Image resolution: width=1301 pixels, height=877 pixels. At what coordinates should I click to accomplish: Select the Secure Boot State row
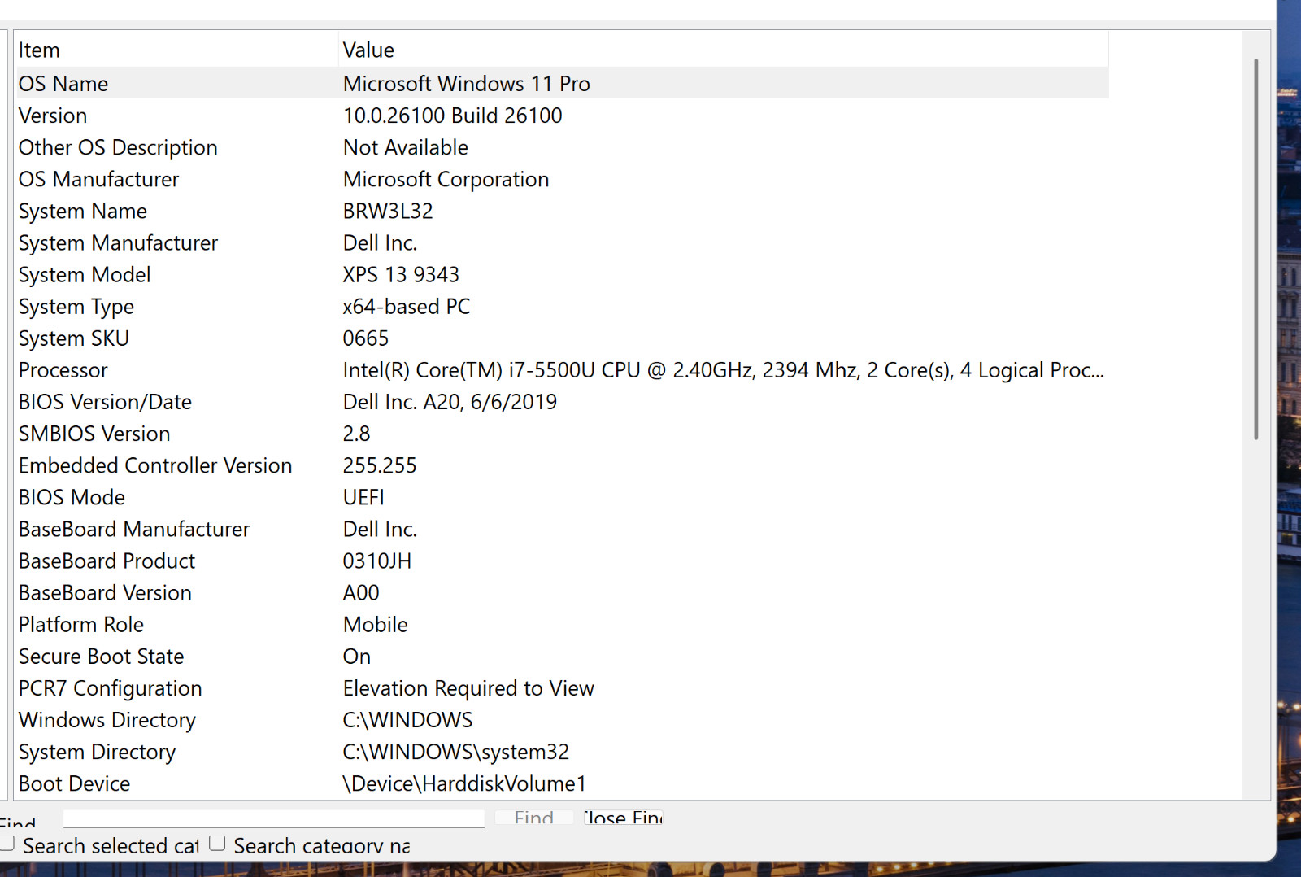tap(562, 656)
